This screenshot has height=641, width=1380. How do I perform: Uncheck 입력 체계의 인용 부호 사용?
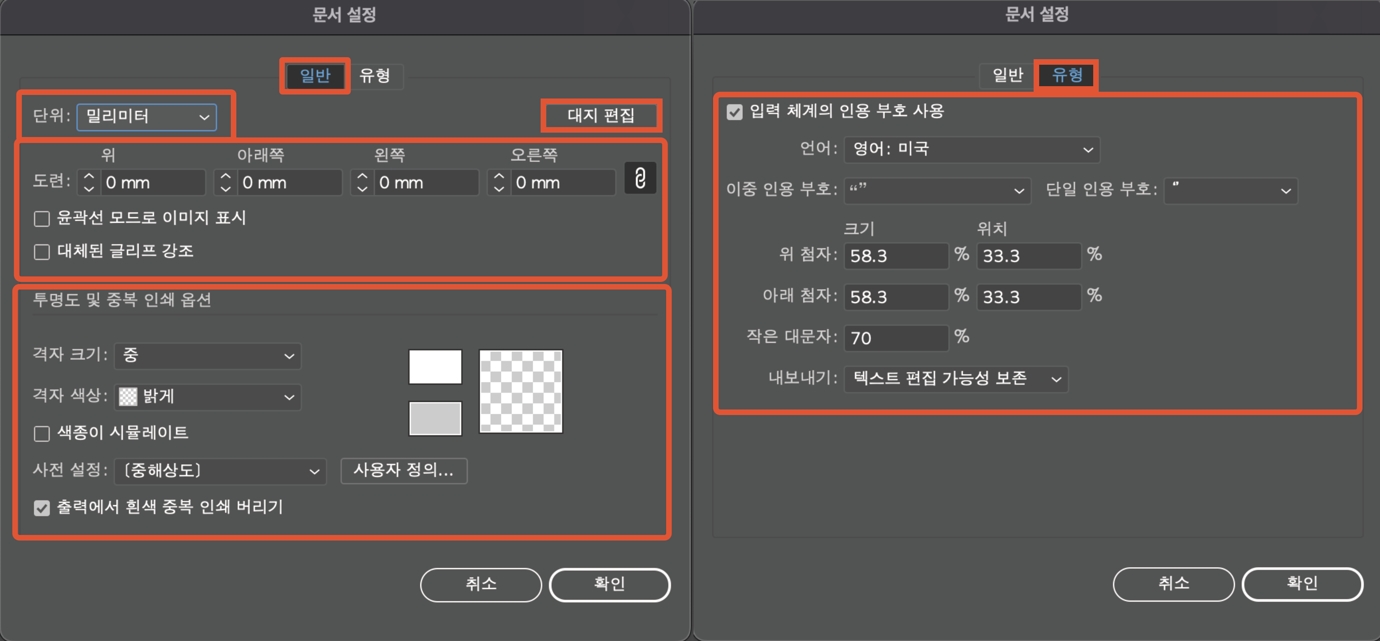click(734, 112)
